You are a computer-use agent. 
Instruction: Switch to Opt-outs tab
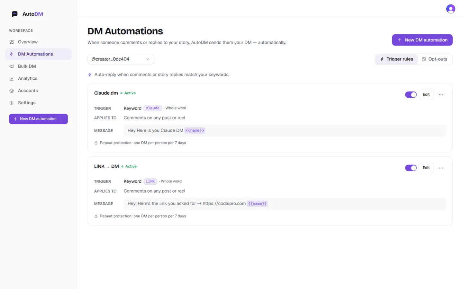[x=434, y=59]
